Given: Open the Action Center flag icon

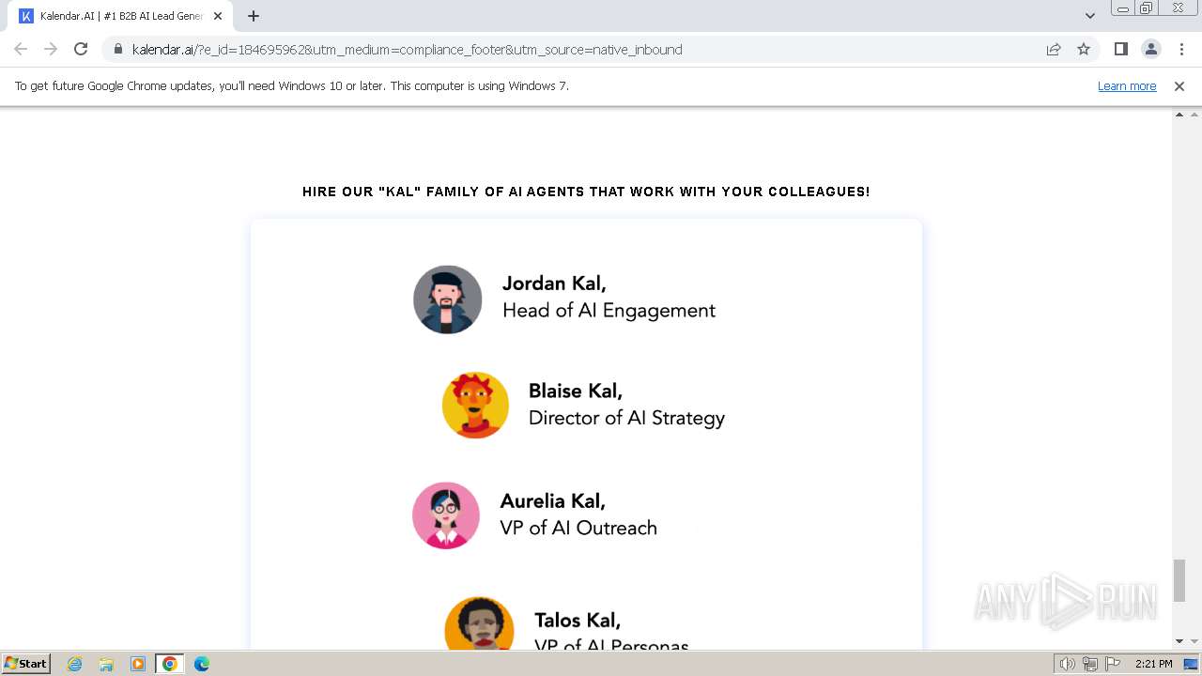Looking at the screenshot, I should [1112, 664].
